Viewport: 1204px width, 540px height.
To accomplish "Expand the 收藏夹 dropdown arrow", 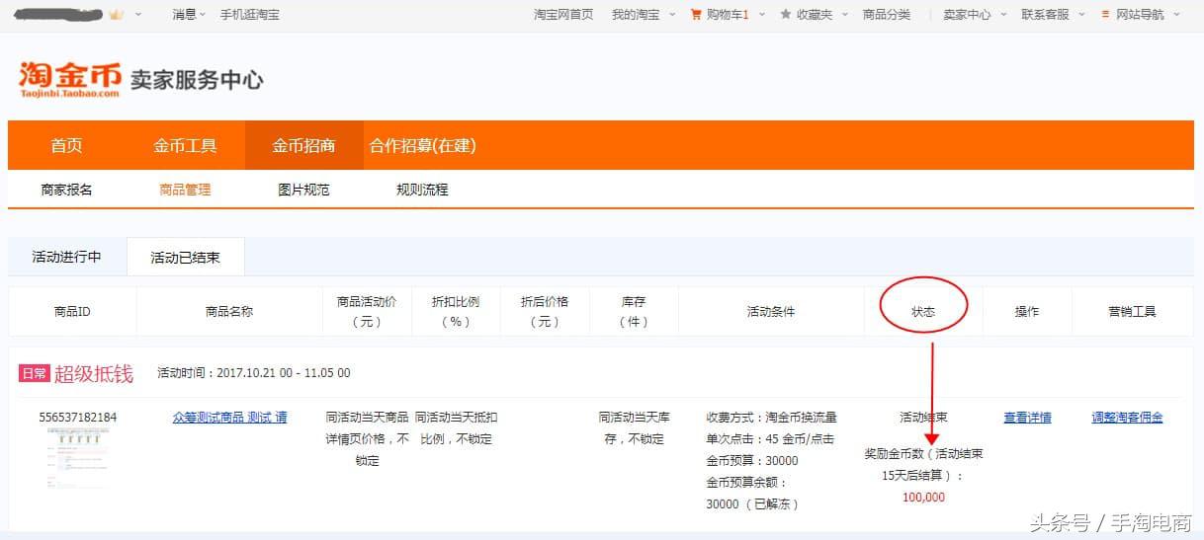I will tap(843, 15).
